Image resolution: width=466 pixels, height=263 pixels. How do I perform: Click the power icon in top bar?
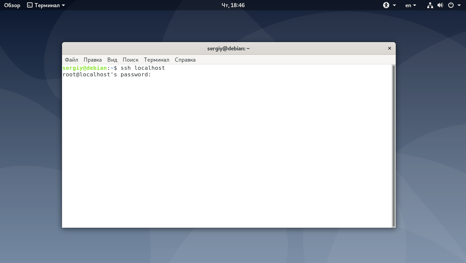pyautogui.click(x=451, y=5)
